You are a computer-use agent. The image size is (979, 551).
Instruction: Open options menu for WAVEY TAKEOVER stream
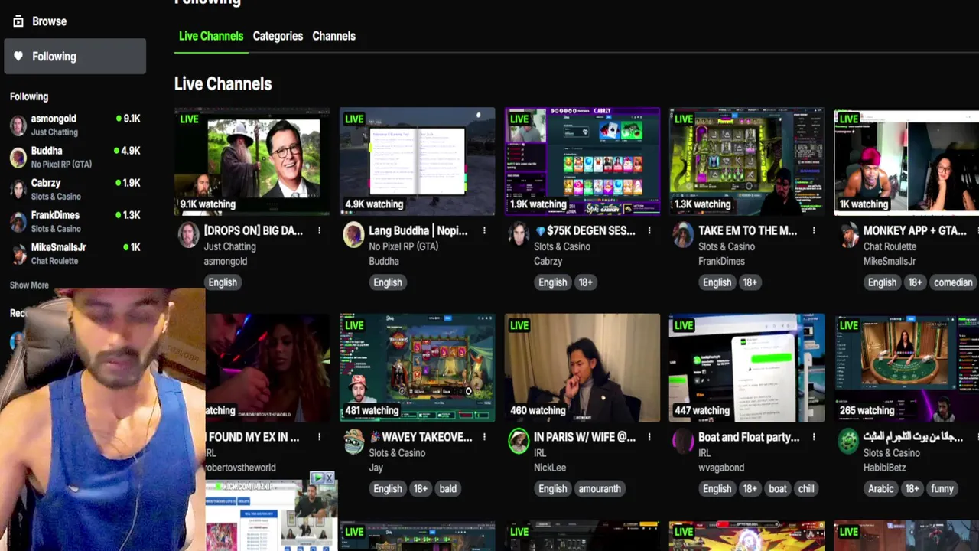pos(484,437)
